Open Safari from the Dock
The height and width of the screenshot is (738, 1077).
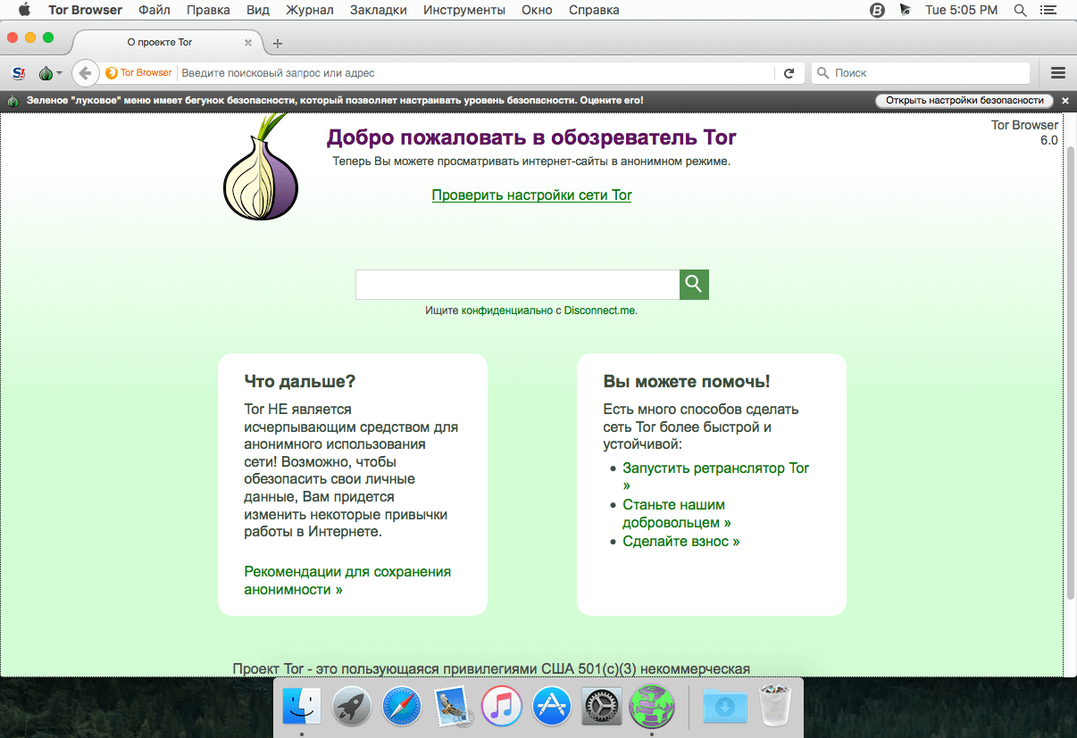[402, 707]
